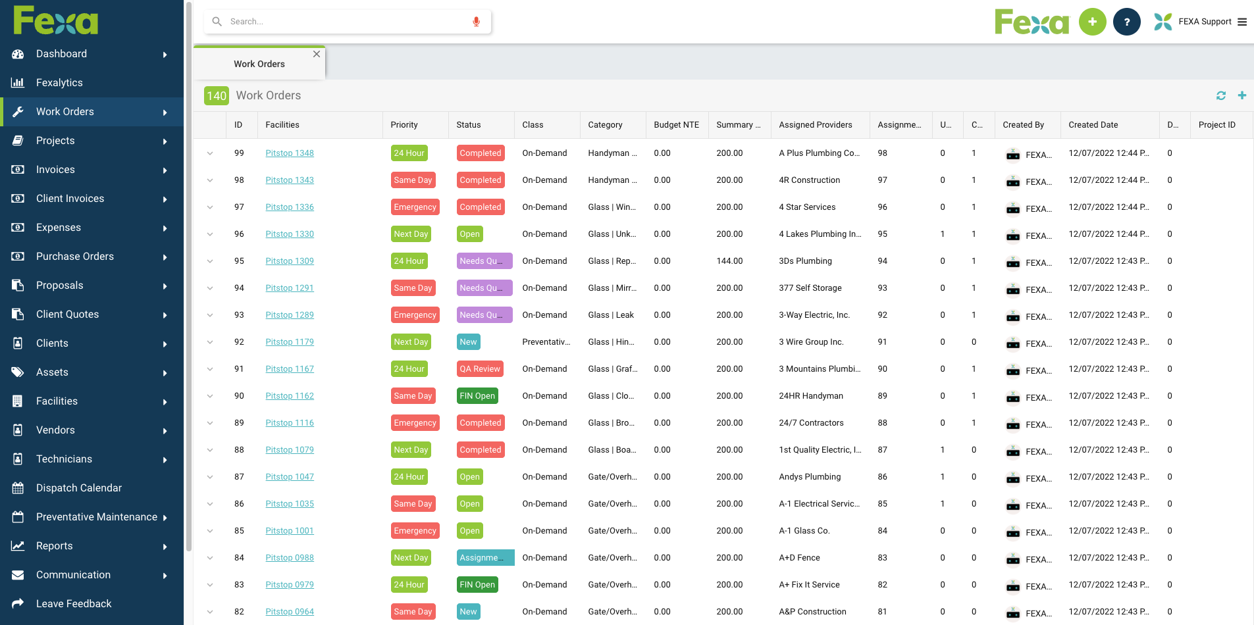Image resolution: width=1254 pixels, height=625 pixels.
Task: Open the Dispatch Calendar icon
Action: 17,488
